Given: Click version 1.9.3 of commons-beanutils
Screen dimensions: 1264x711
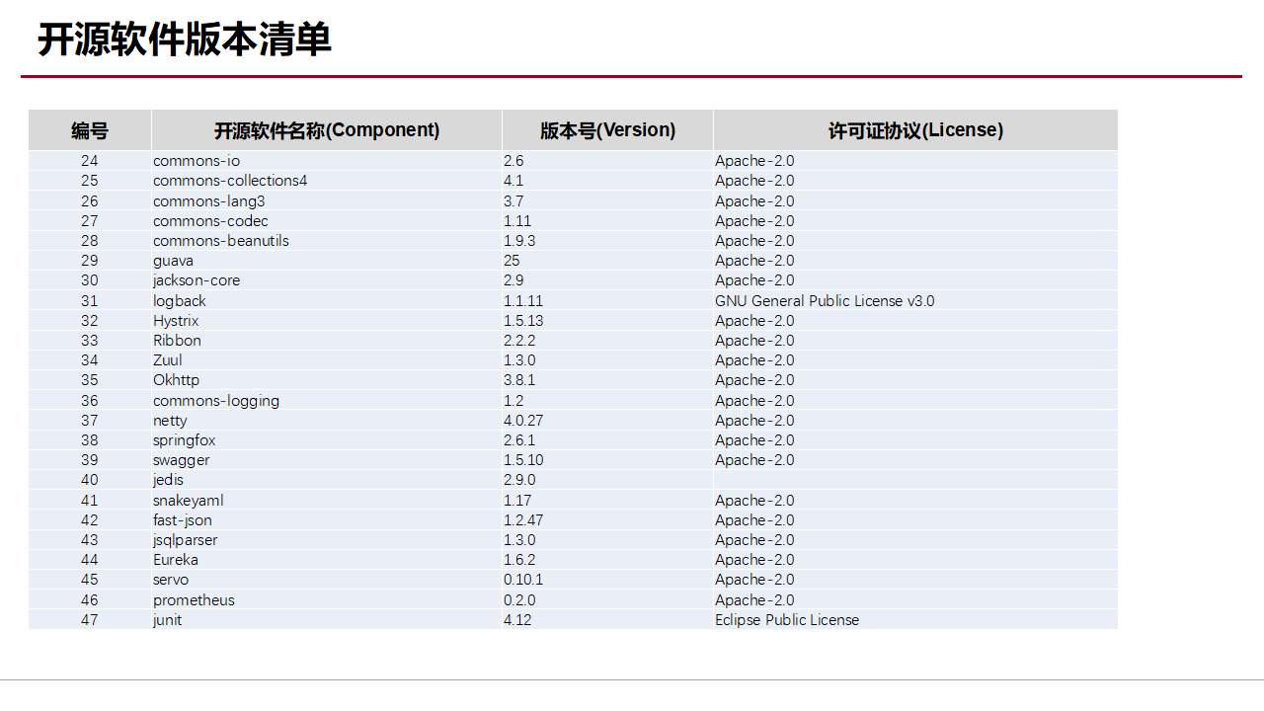Looking at the screenshot, I should click(607, 241).
